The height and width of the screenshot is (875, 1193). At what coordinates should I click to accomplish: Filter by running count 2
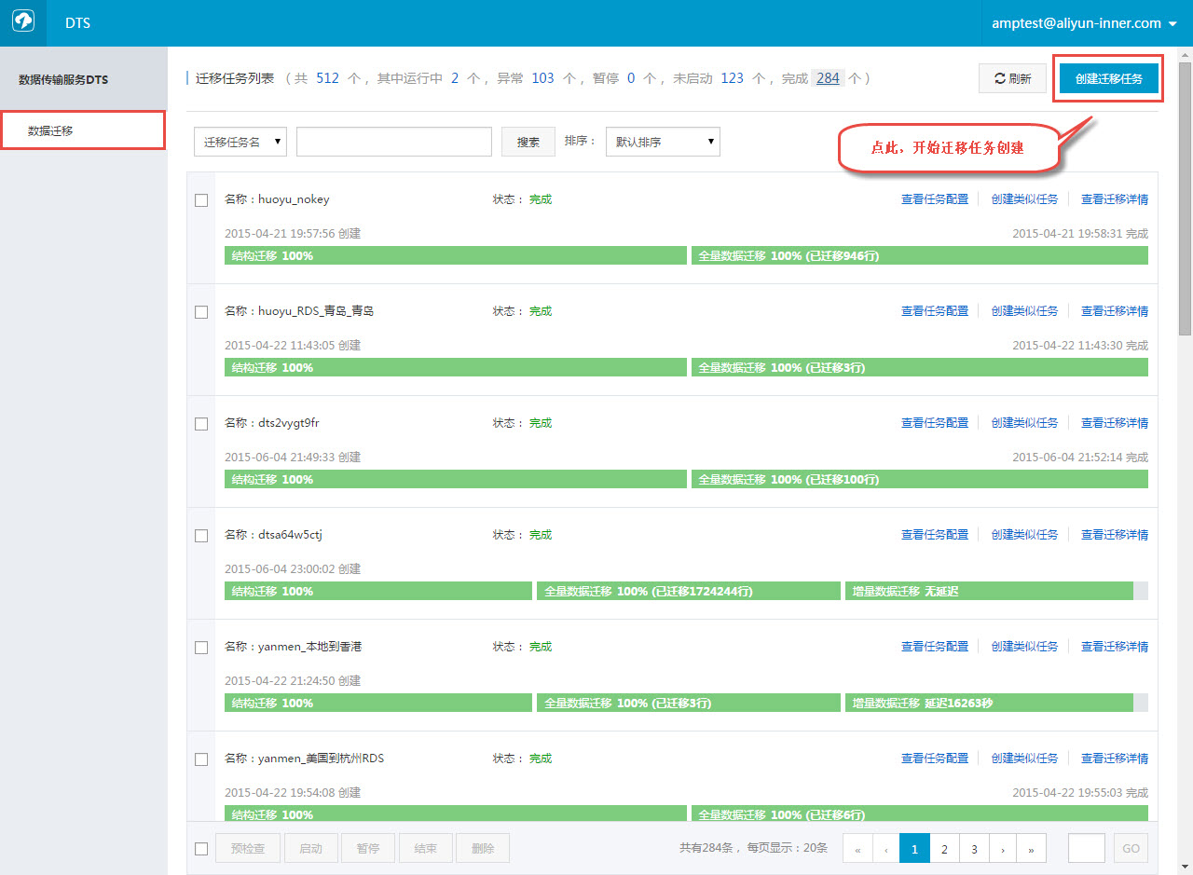point(455,78)
